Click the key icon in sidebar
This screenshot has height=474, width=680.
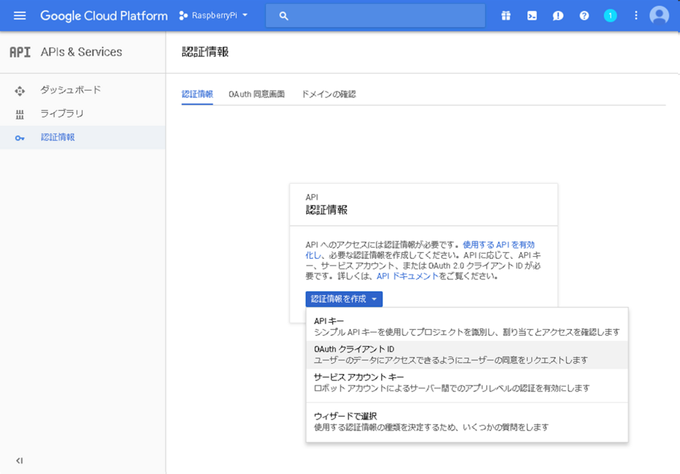19,138
